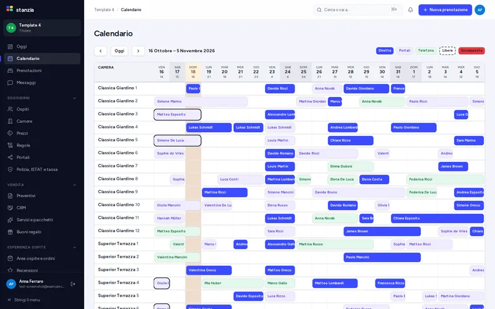The width and height of the screenshot is (495, 309).
Task: Open James Brown booking in Classica Giardino 12
Action: pos(382,231)
